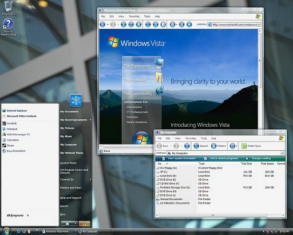Click the Start orb on the taskbar
Image resolution: width=293 pixels, height=235 pixels.
(6, 232)
